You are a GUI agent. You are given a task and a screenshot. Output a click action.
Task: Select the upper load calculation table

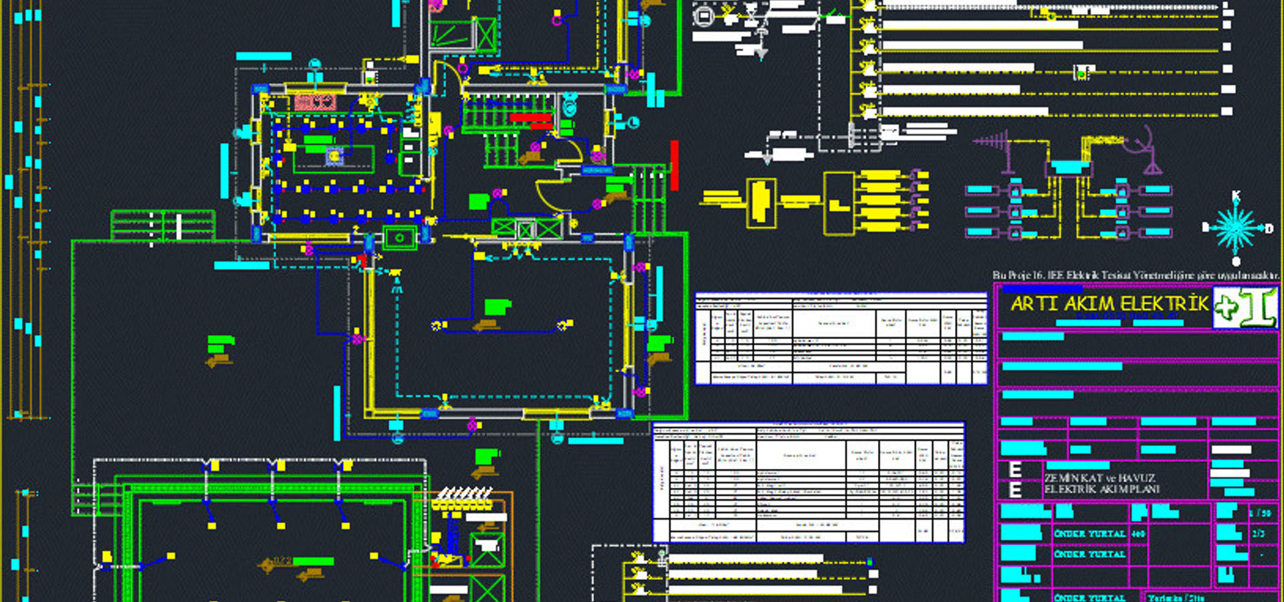tap(841, 338)
